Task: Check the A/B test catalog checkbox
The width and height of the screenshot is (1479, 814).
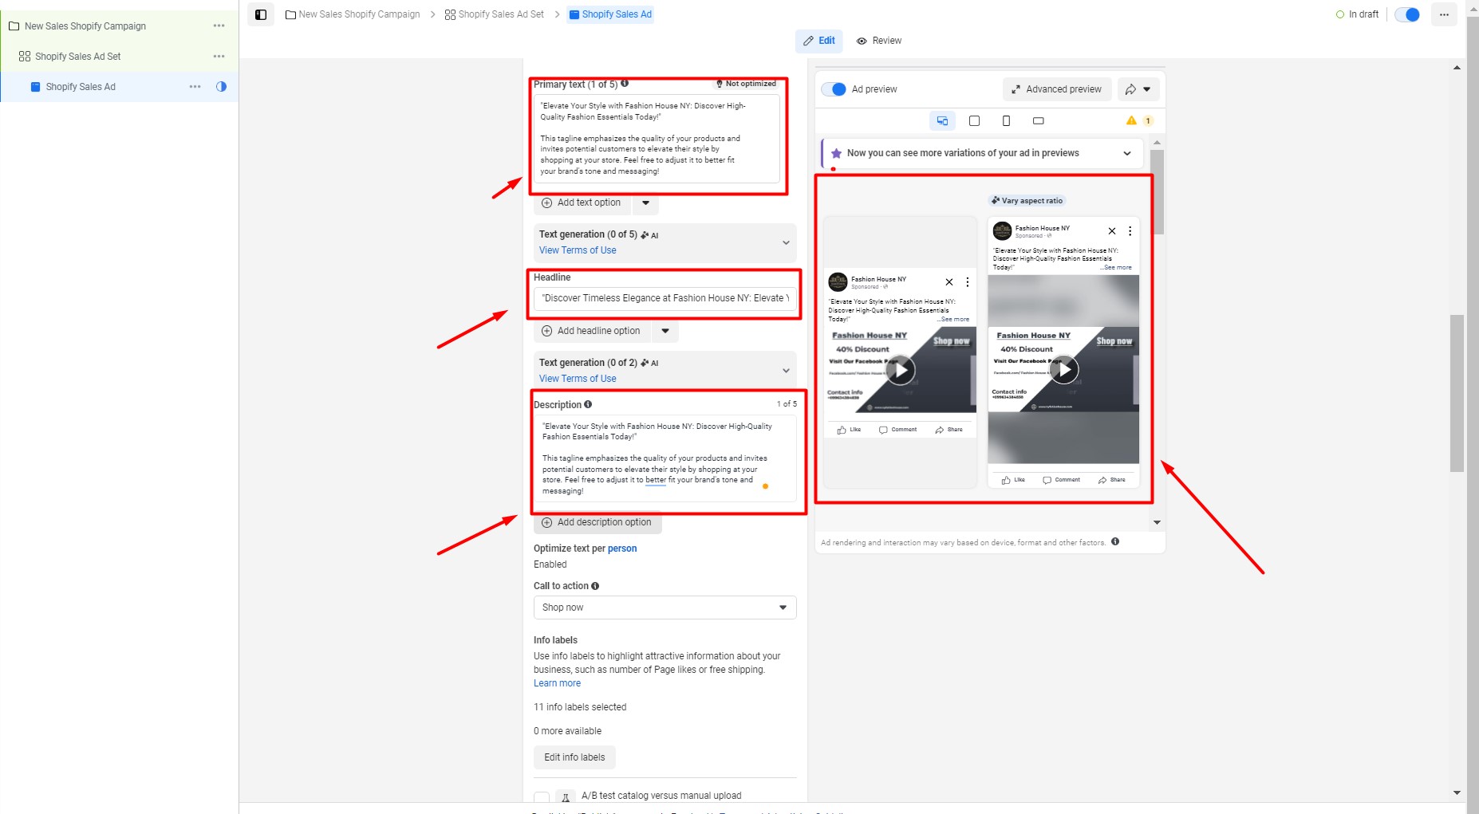Action: [x=542, y=798]
